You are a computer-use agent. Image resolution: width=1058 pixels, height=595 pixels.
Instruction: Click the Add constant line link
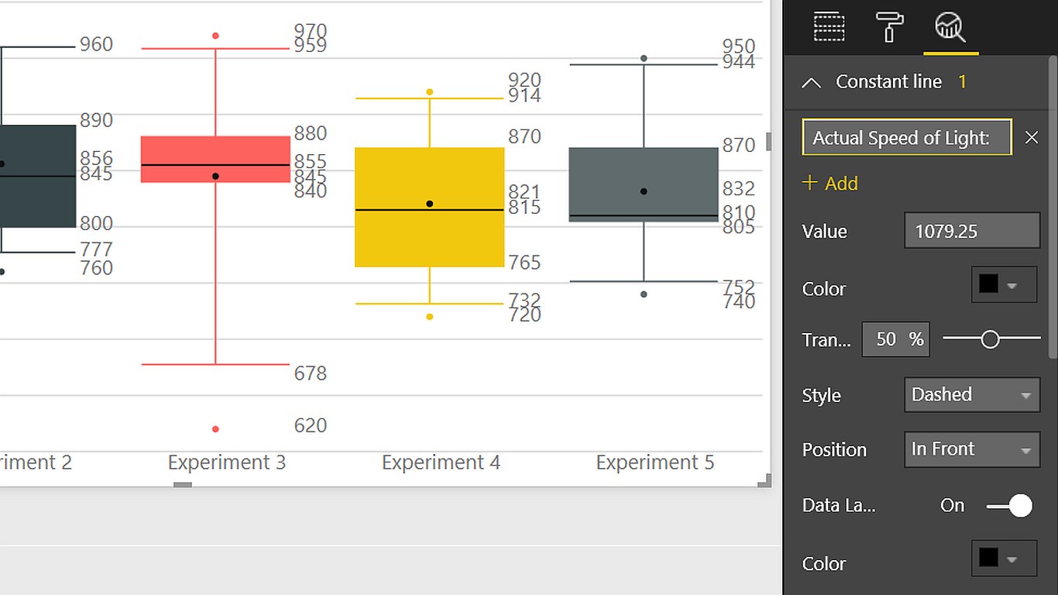[x=840, y=184]
